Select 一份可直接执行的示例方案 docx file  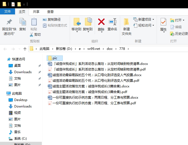(x=93, y=98)
